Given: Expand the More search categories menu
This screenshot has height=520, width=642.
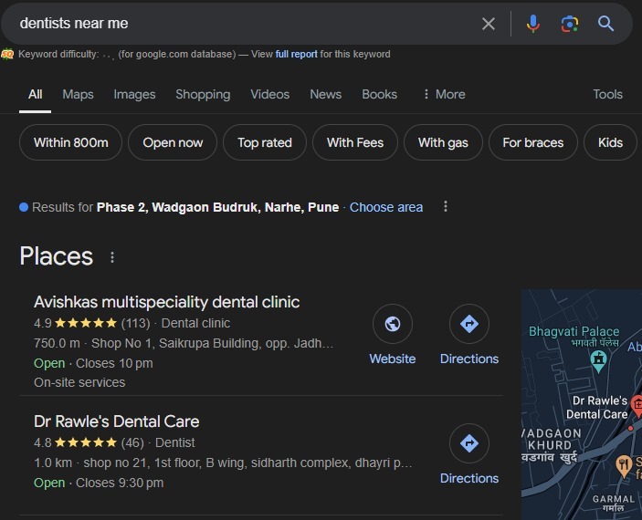Looking at the screenshot, I should [x=444, y=95].
